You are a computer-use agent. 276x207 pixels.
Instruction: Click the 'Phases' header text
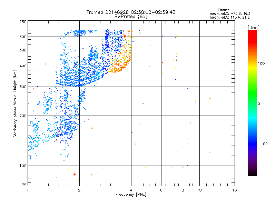(x=223, y=10)
